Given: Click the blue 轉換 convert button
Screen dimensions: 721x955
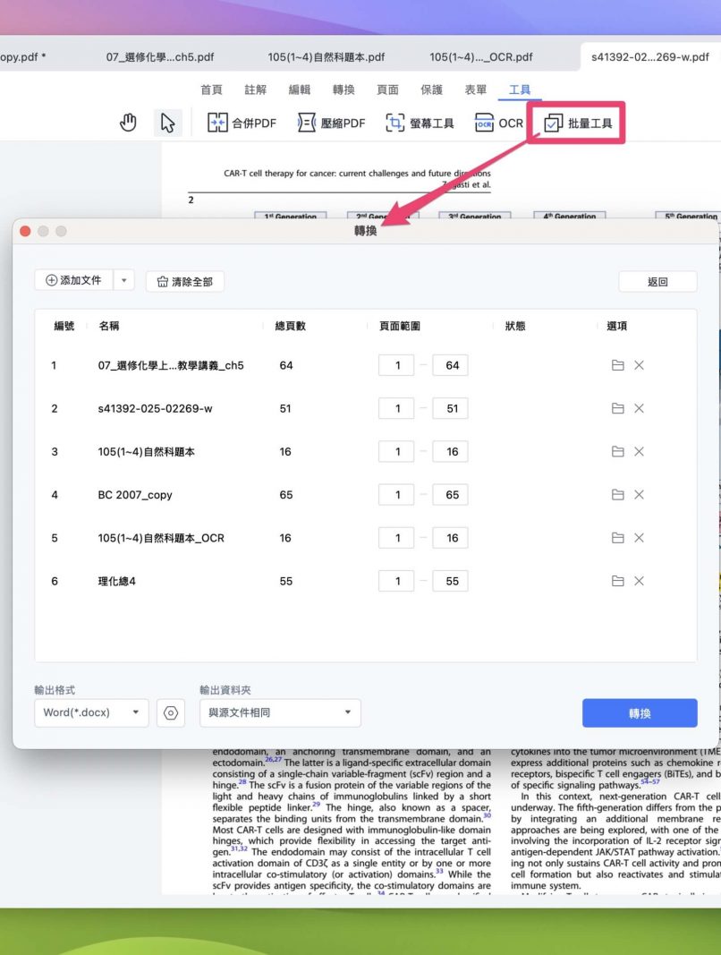Looking at the screenshot, I should 640,713.
